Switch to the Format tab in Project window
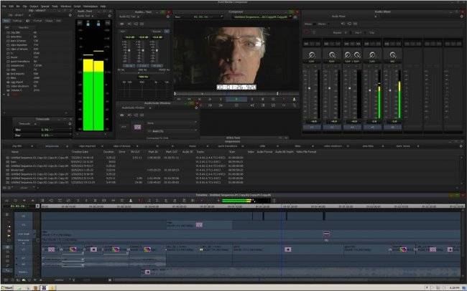This screenshot has height=291, width=467. tap(37, 21)
